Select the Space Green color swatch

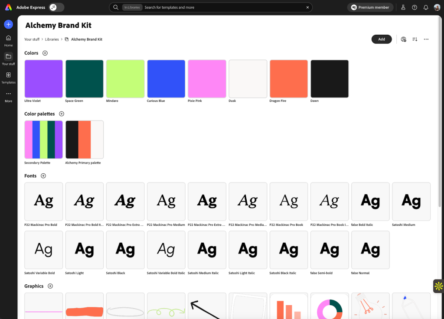click(85, 79)
